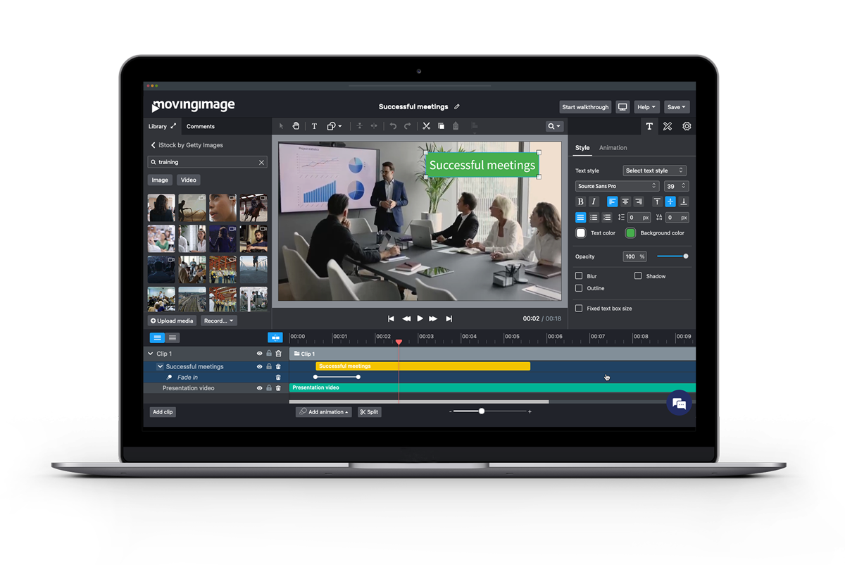This screenshot has width=845, height=565.
Task: Delete the Presentation video track
Action: click(x=278, y=388)
